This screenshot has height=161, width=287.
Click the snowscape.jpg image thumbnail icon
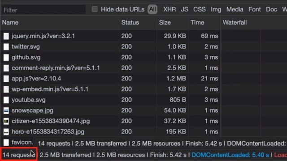pos(6,110)
